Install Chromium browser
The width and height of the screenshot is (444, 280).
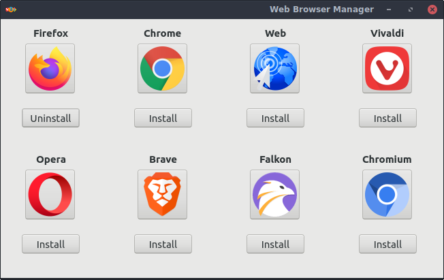pos(387,244)
